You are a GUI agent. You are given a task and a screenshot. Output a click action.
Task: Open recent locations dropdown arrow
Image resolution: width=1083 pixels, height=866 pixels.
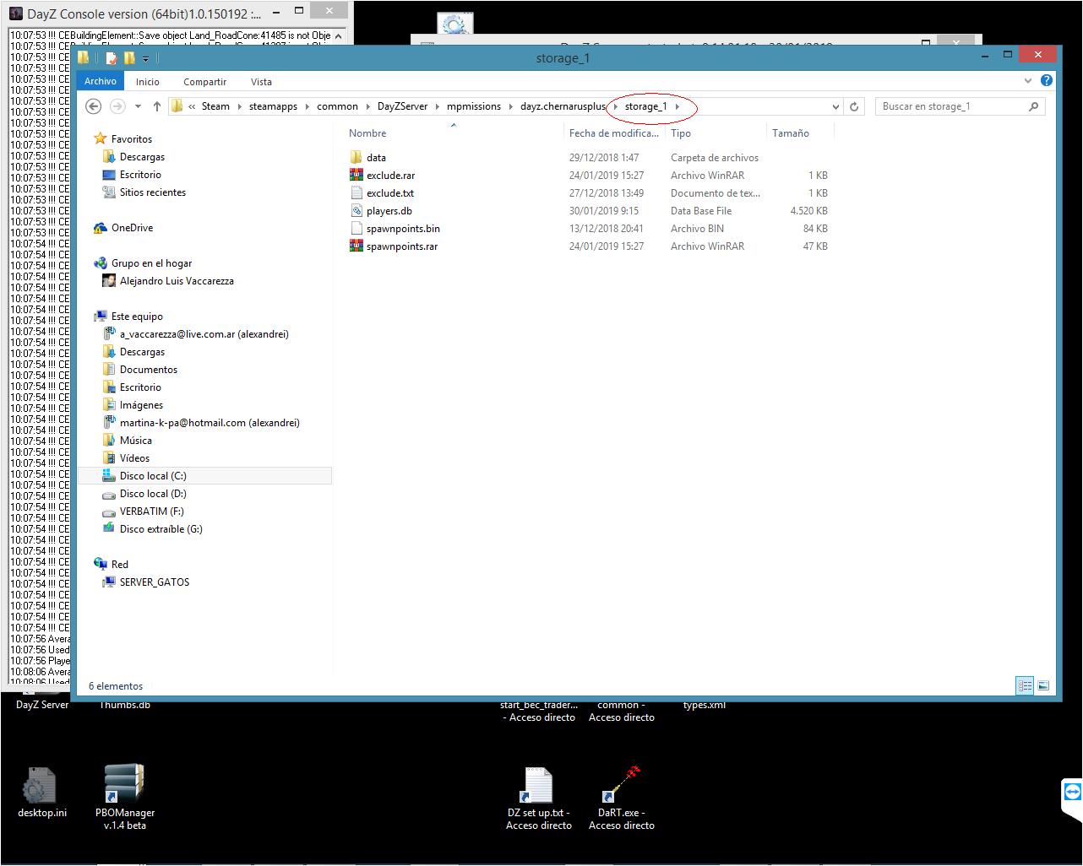click(137, 107)
